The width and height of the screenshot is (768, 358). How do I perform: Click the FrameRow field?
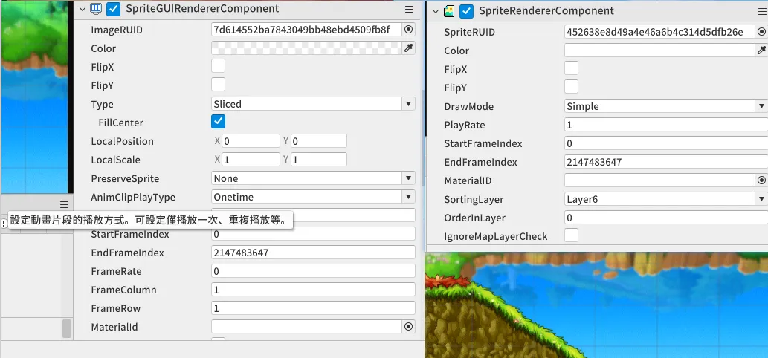[314, 308]
